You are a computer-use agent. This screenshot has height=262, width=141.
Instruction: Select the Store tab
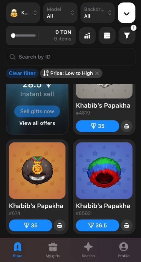[x=18, y=250]
